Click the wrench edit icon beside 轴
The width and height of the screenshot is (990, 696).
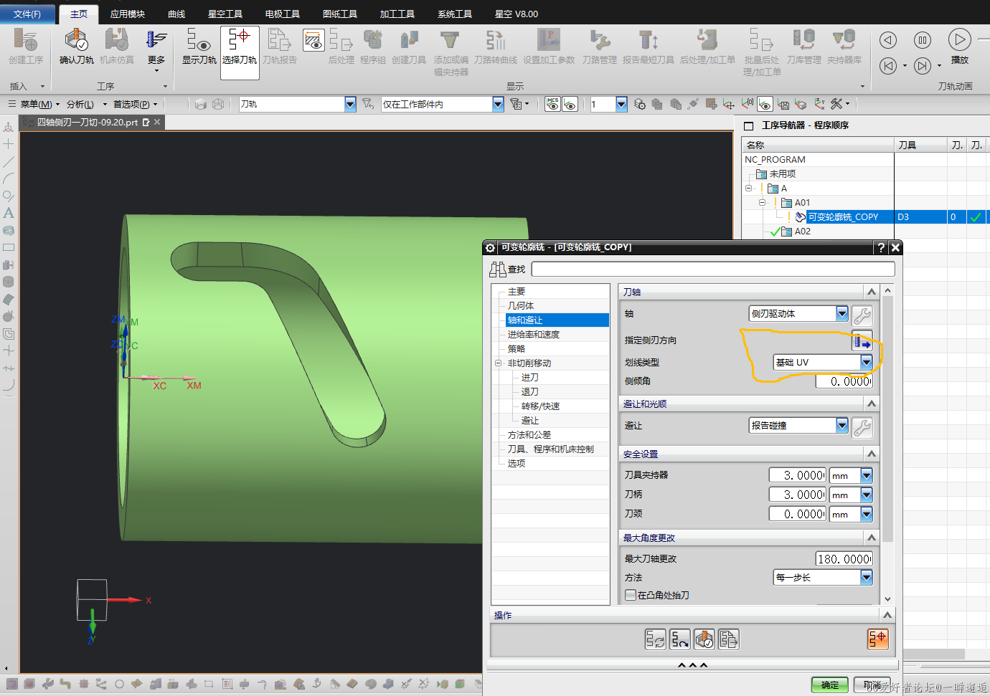click(x=862, y=315)
